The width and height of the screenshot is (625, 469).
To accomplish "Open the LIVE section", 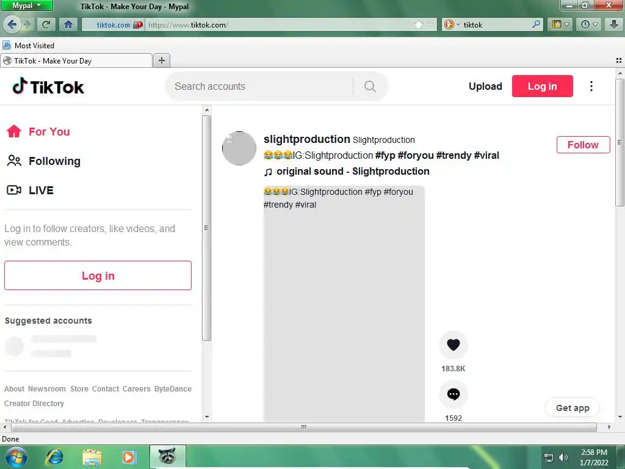I will click(x=31, y=191).
